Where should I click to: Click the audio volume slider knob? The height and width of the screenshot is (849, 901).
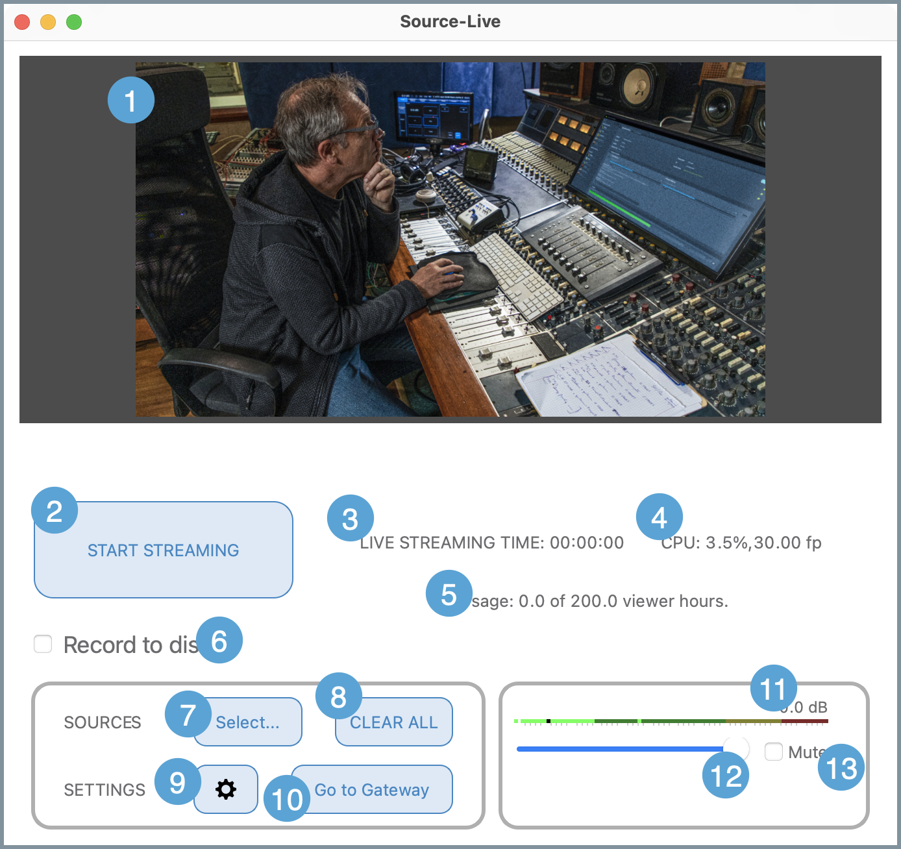point(737,748)
